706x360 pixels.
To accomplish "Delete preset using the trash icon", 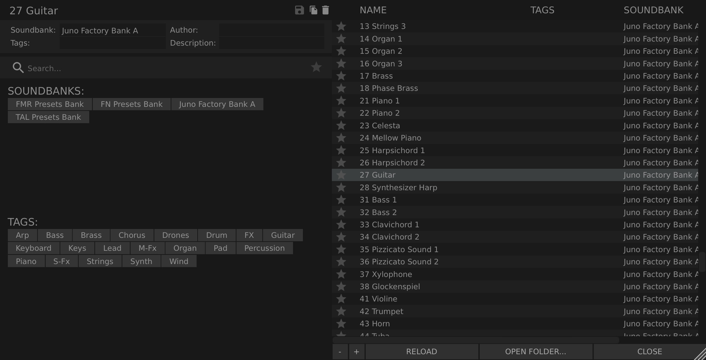I will (325, 10).
